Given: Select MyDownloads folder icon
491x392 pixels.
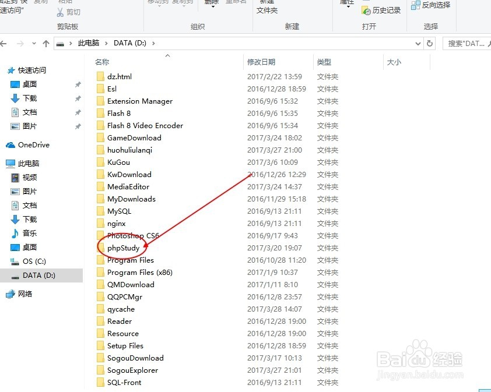Looking at the screenshot, I should click(x=100, y=199).
